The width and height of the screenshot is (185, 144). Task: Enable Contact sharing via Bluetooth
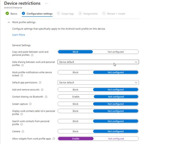click(x=75, y=97)
